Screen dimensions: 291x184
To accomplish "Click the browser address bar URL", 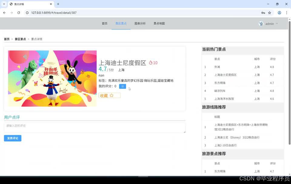I will (54, 13).
